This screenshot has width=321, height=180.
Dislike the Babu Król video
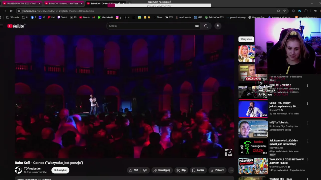point(145,170)
